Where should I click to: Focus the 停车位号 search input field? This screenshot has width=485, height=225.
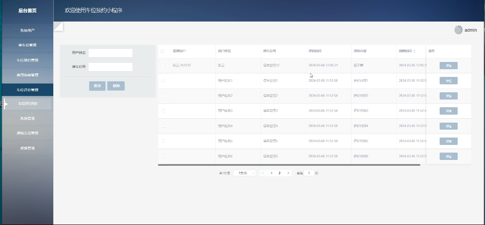[x=111, y=67]
